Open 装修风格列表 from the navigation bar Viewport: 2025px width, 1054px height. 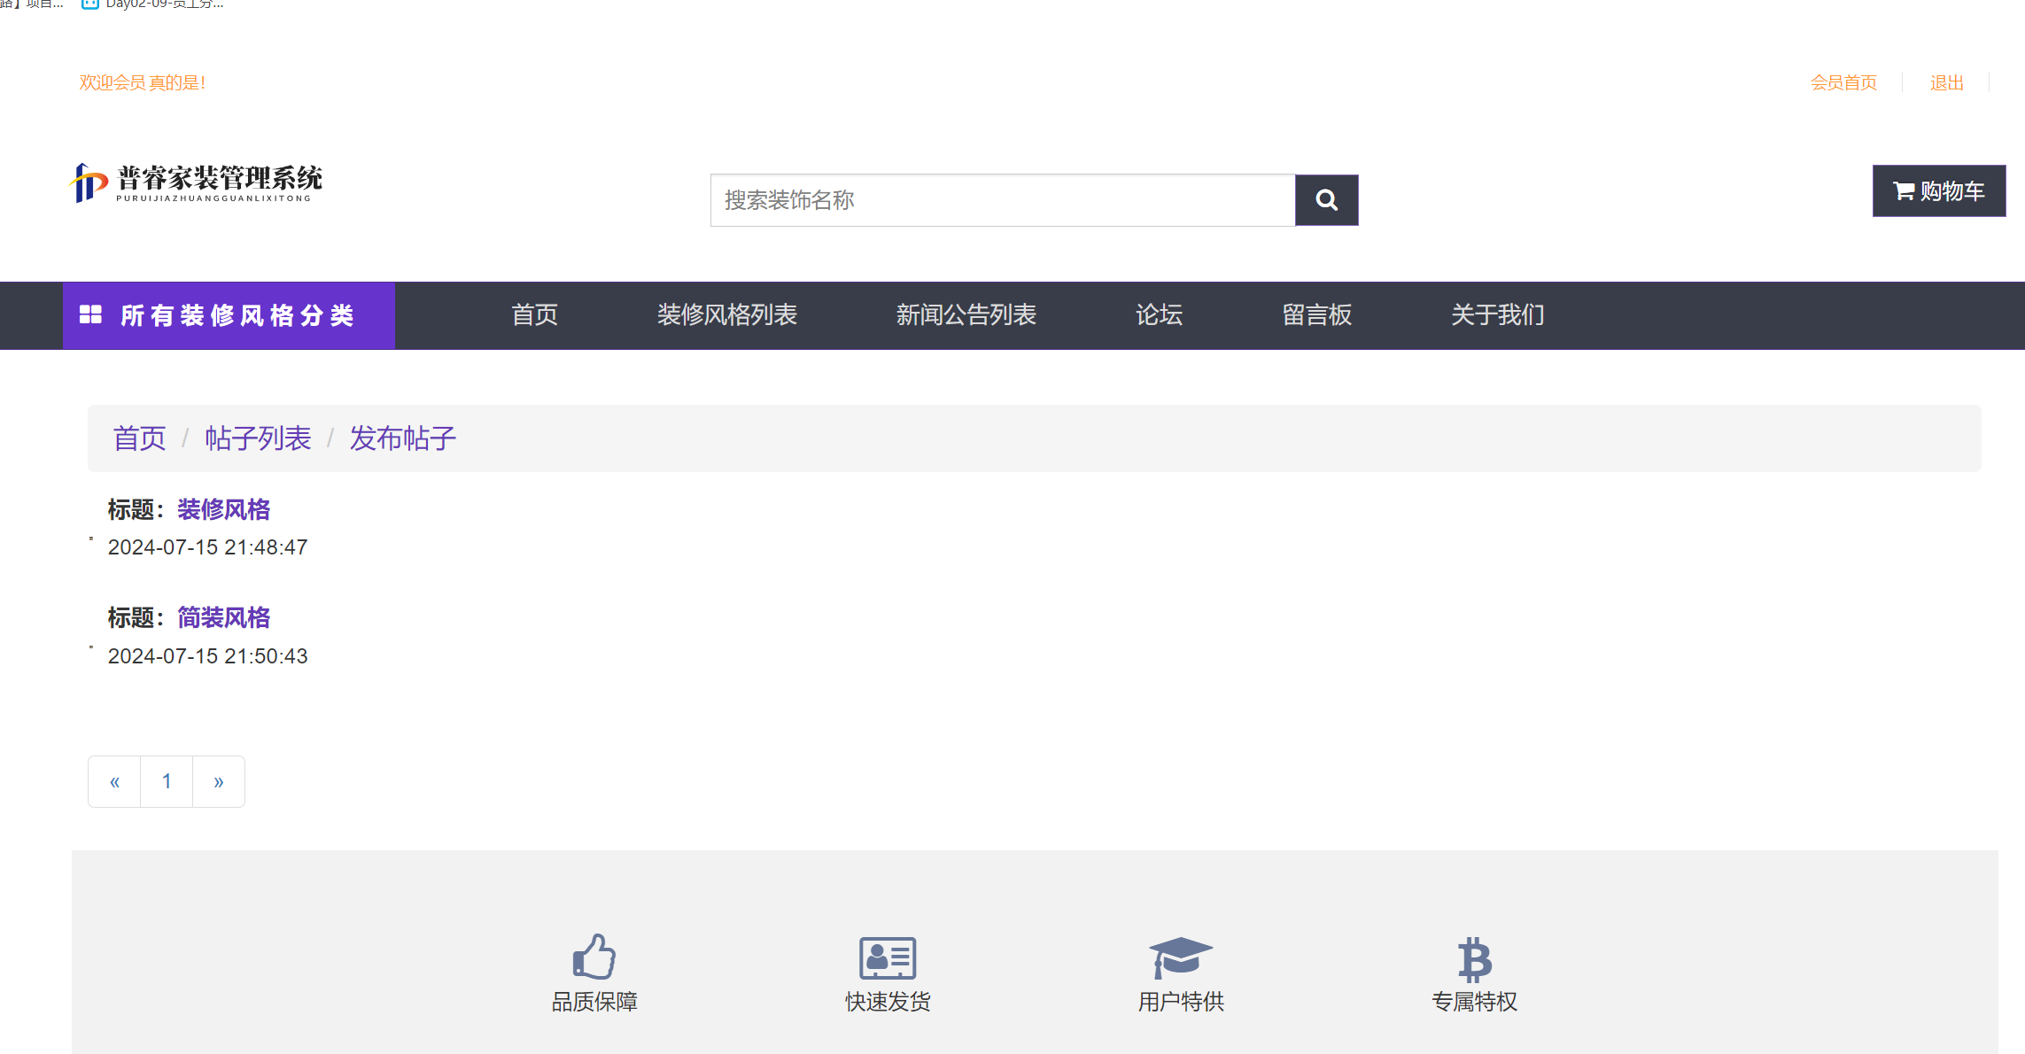[x=728, y=315]
